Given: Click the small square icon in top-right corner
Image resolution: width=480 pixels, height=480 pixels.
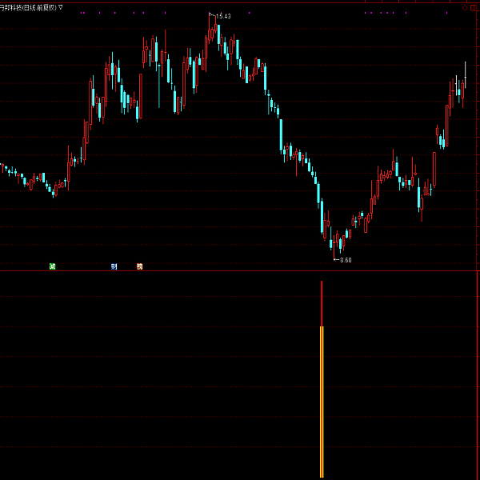Looking at the screenshot, I should point(474,7).
